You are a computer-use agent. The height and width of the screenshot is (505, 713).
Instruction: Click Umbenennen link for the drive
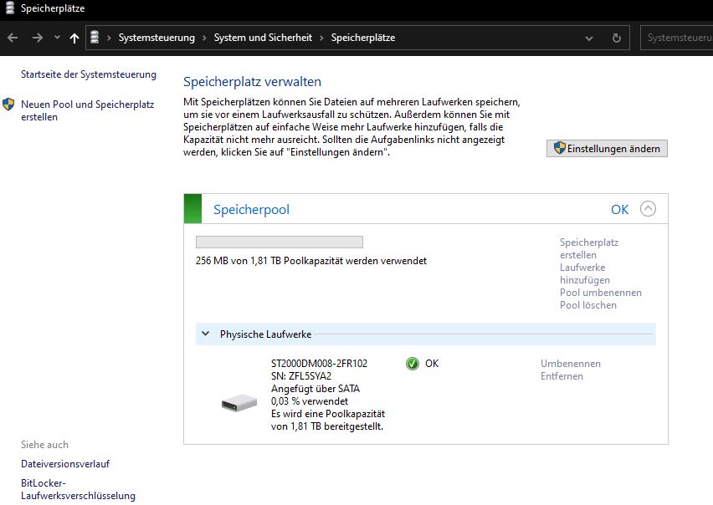(x=571, y=364)
